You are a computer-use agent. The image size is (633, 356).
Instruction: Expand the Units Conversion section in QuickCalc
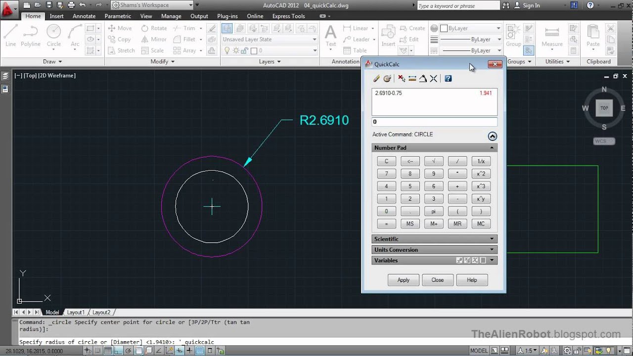[434, 250]
